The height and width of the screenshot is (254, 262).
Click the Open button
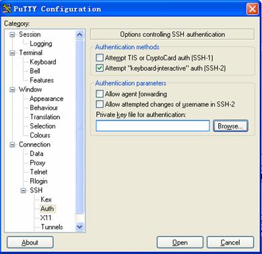click(180, 243)
